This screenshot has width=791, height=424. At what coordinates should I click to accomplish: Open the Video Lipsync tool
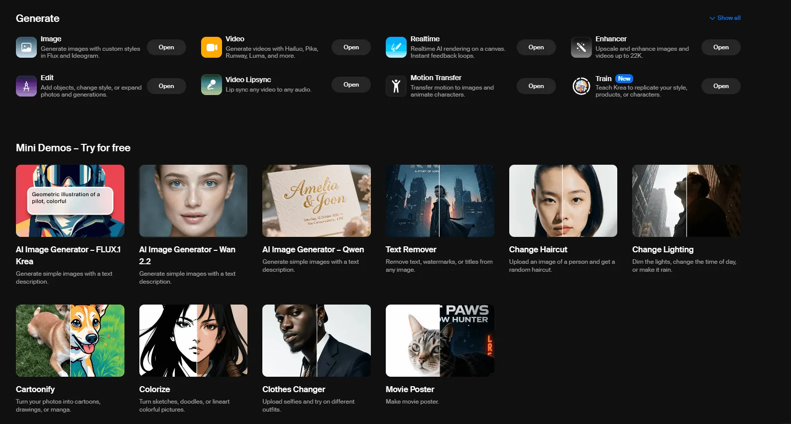pyautogui.click(x=351, y=85)
